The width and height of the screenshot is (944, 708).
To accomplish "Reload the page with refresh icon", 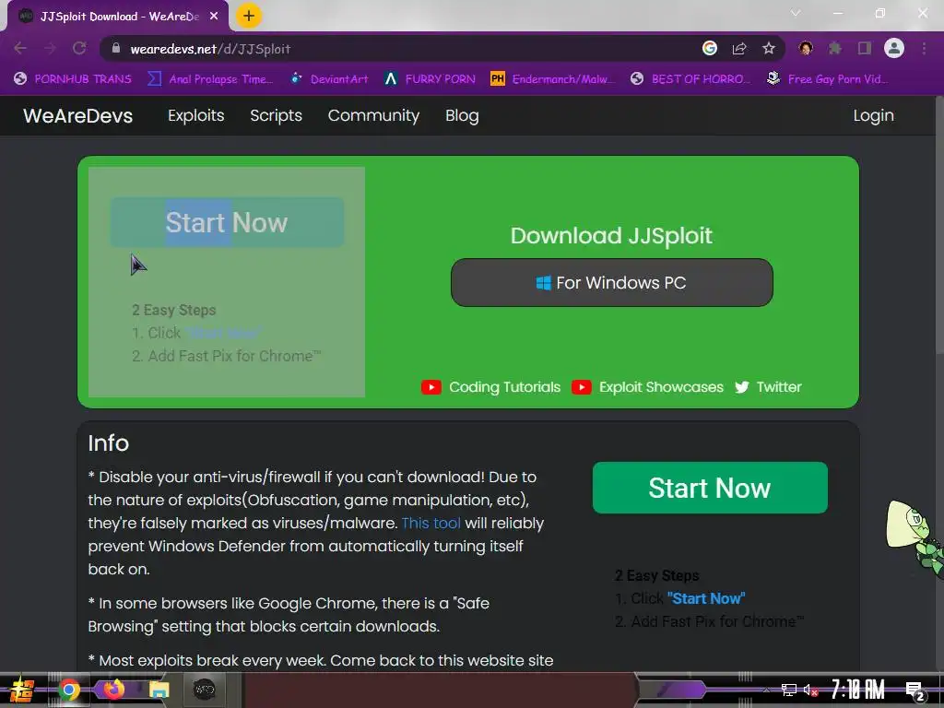I will coord(79,48).
